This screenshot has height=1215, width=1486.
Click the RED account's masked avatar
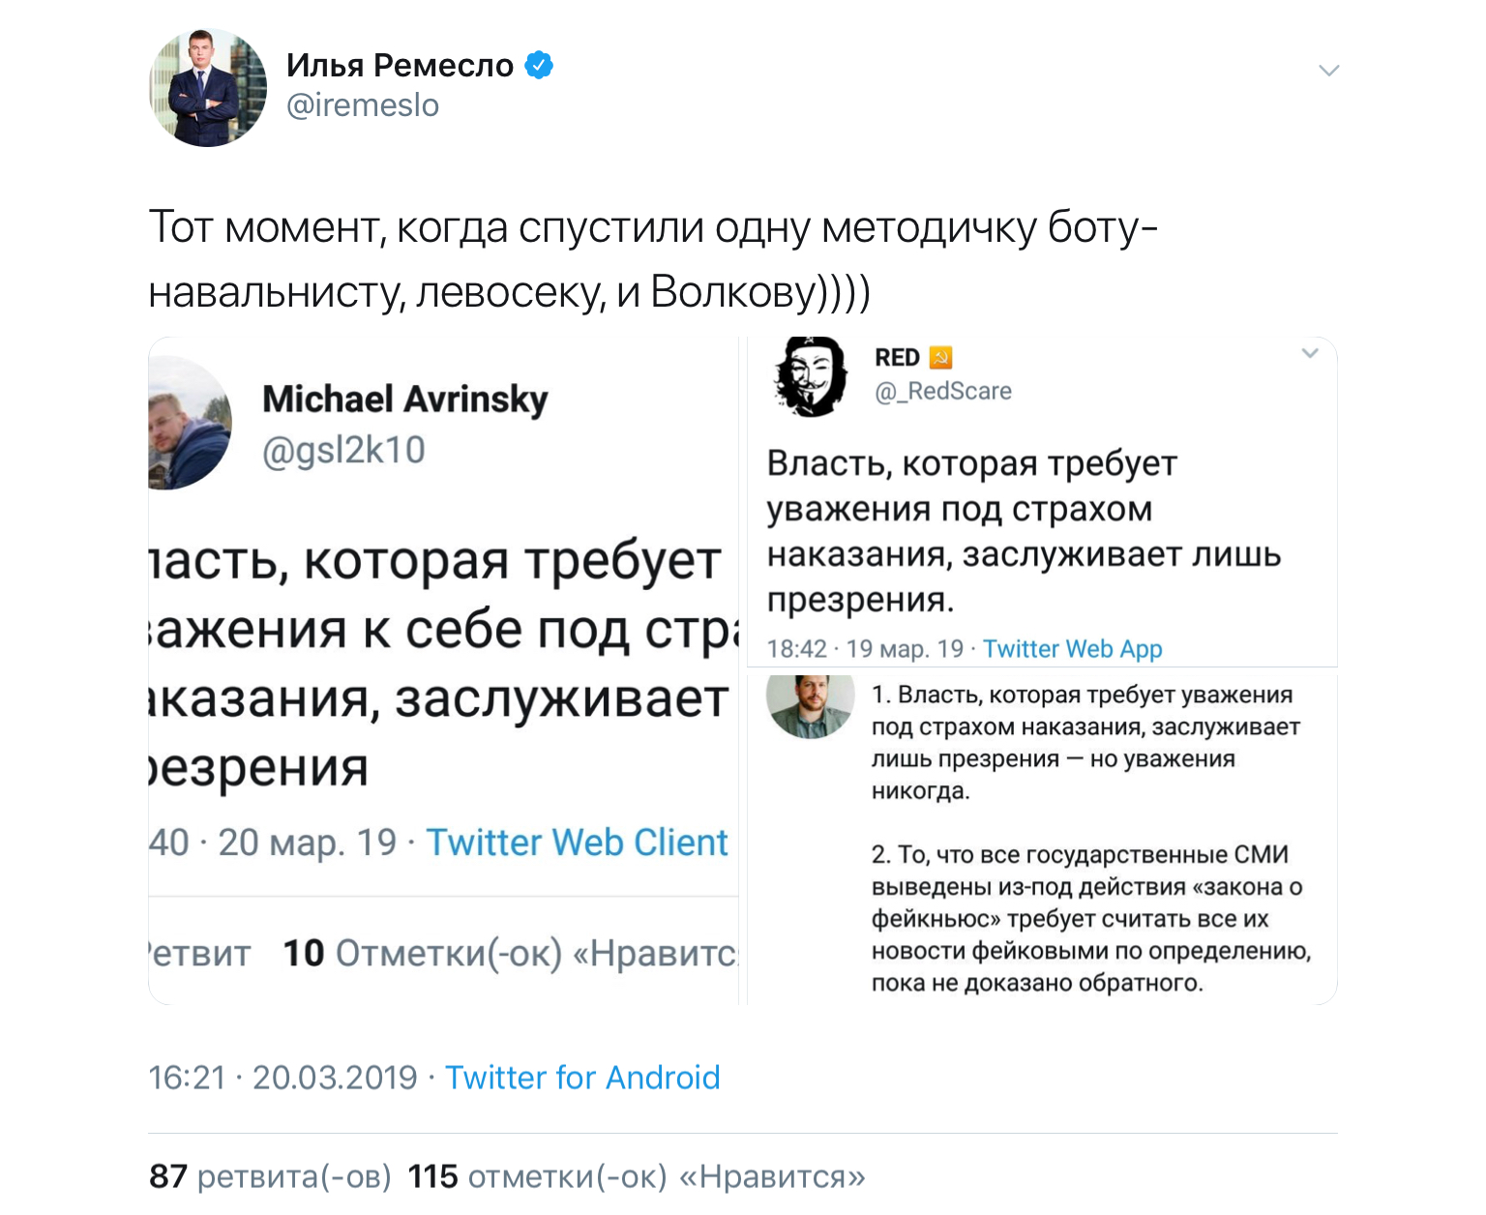[811, 377]
